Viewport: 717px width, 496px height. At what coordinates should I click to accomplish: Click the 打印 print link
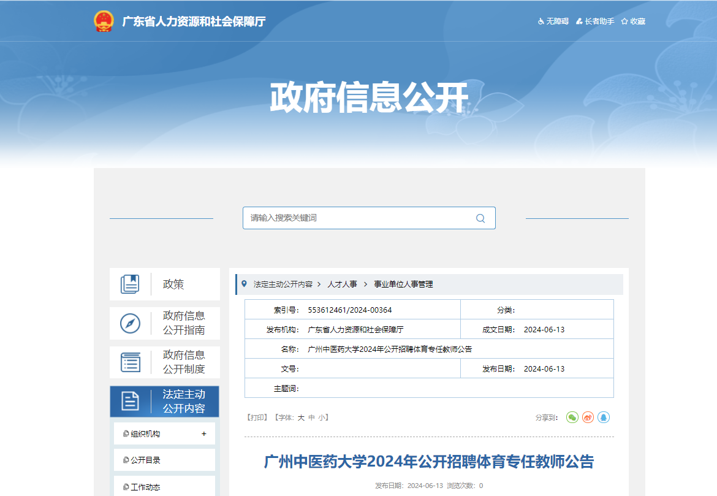[257, 418]
